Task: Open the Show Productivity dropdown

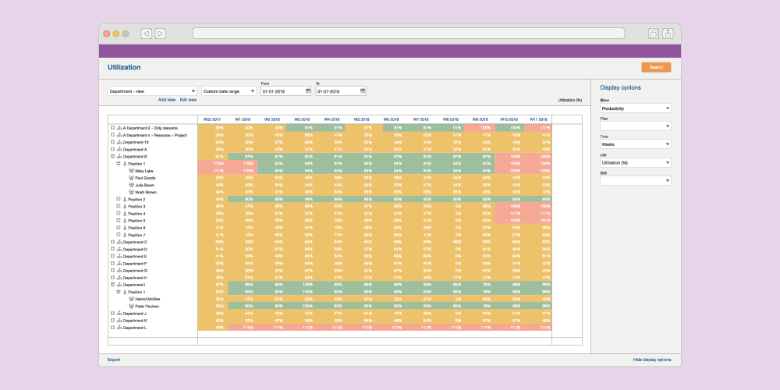Action: click(635, 108)
